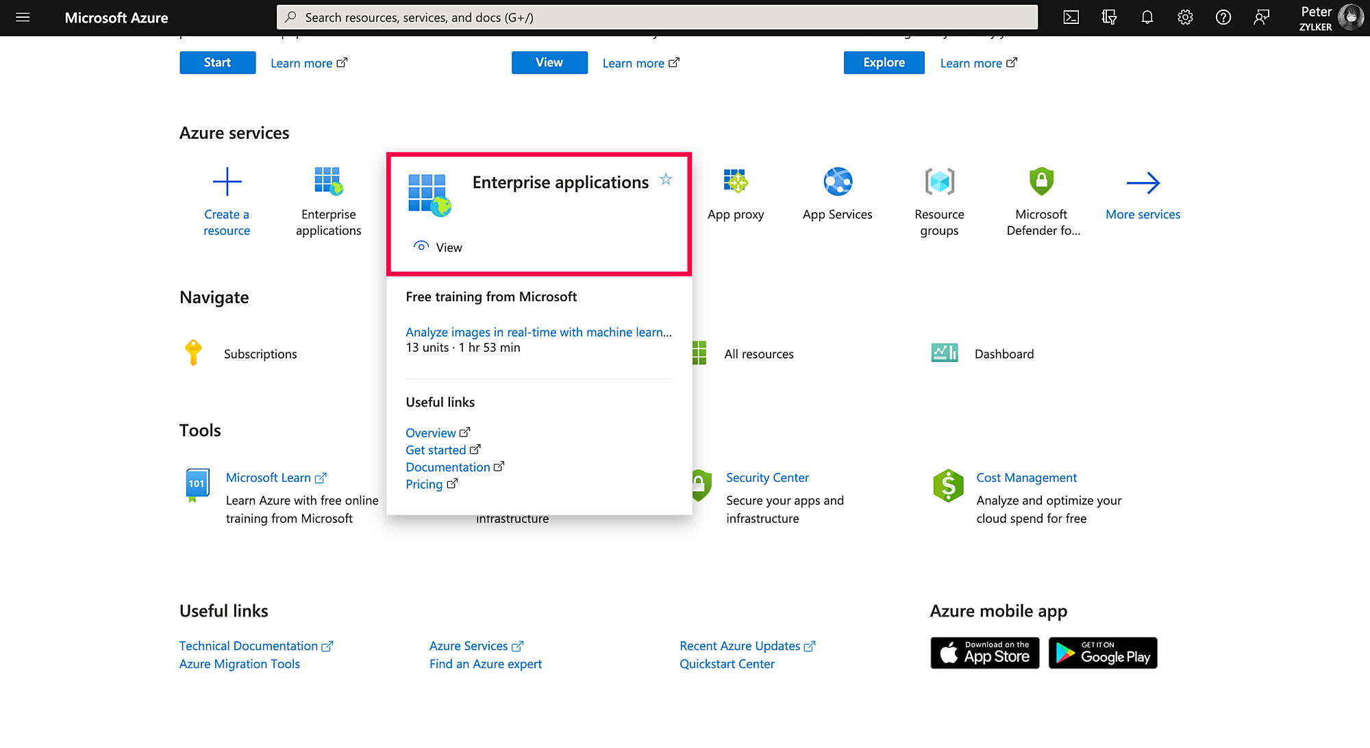Expand More services arrow
The width and height of the screenshot is (1370, 748).
pos(1143,183)
